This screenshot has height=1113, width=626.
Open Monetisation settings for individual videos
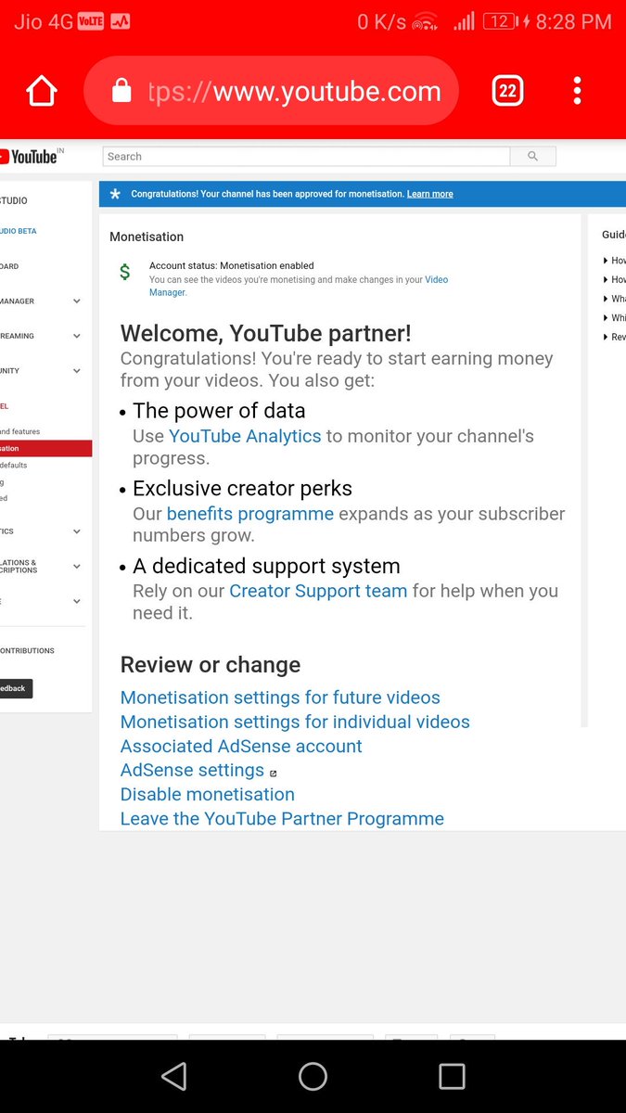295,722
